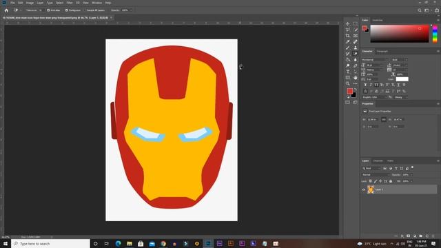Open the font family dropdown
This screenshot has width=441, height=248.
(375, 60)
